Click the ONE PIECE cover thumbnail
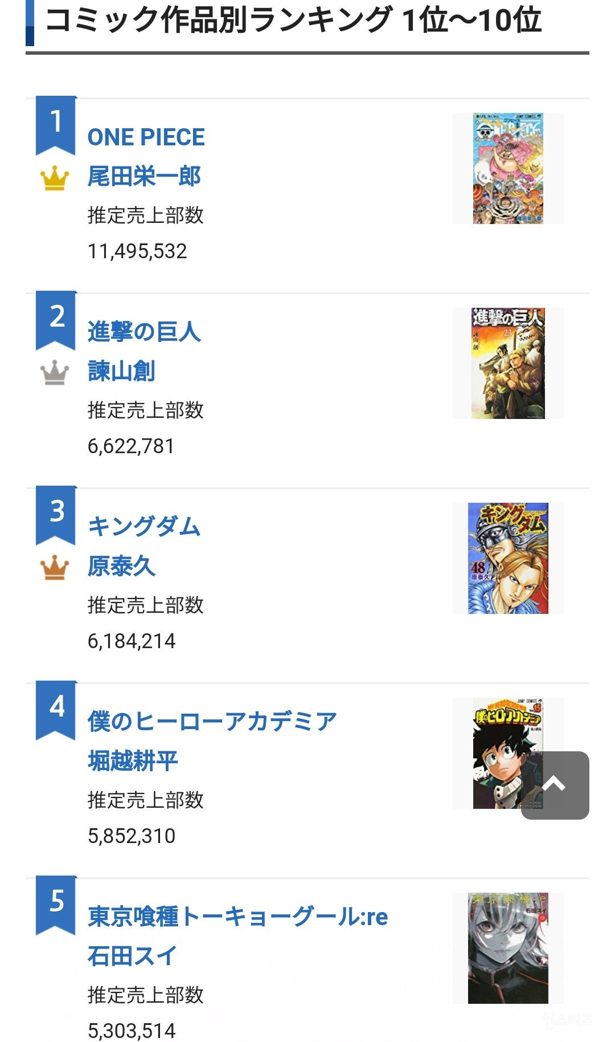615x1042 pixels. (x=508, y=168)
